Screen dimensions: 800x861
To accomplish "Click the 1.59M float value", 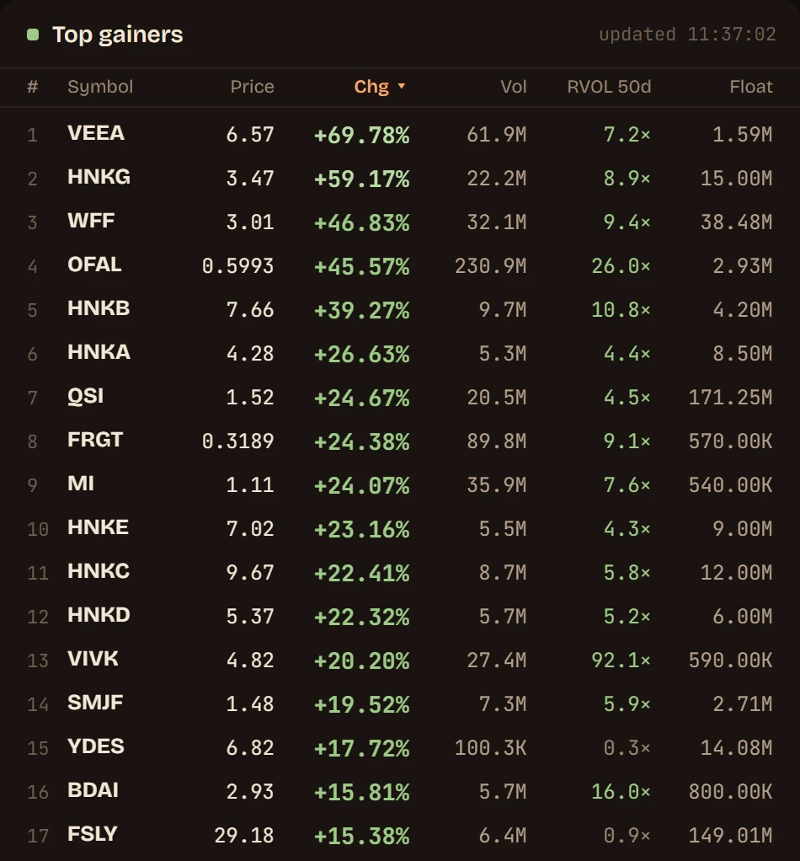I will (743, 135).
